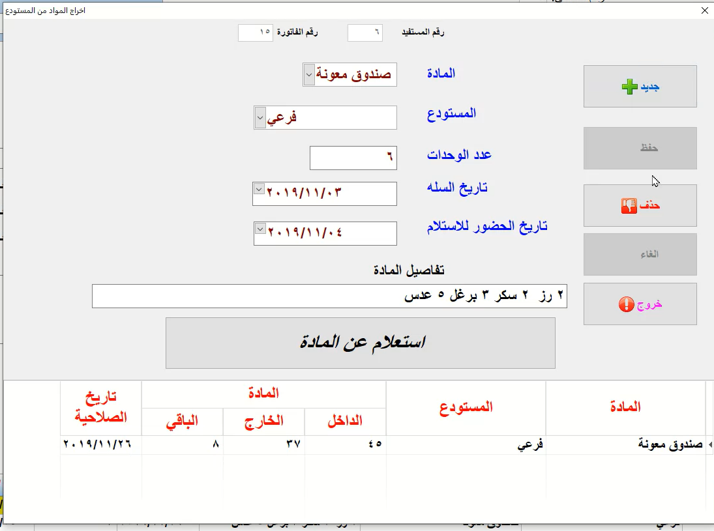Select the عدد الوحدات input field
The image size is (714, 531).
pos(353,158)
